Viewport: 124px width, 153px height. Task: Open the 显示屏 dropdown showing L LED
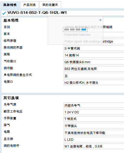(x=94, y=139)
